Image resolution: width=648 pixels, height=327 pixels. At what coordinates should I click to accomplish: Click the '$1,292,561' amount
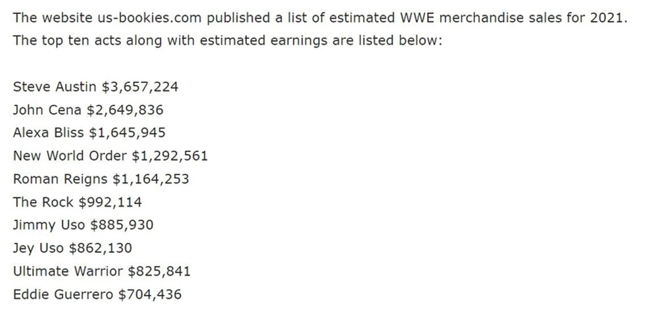click(170, 156)
